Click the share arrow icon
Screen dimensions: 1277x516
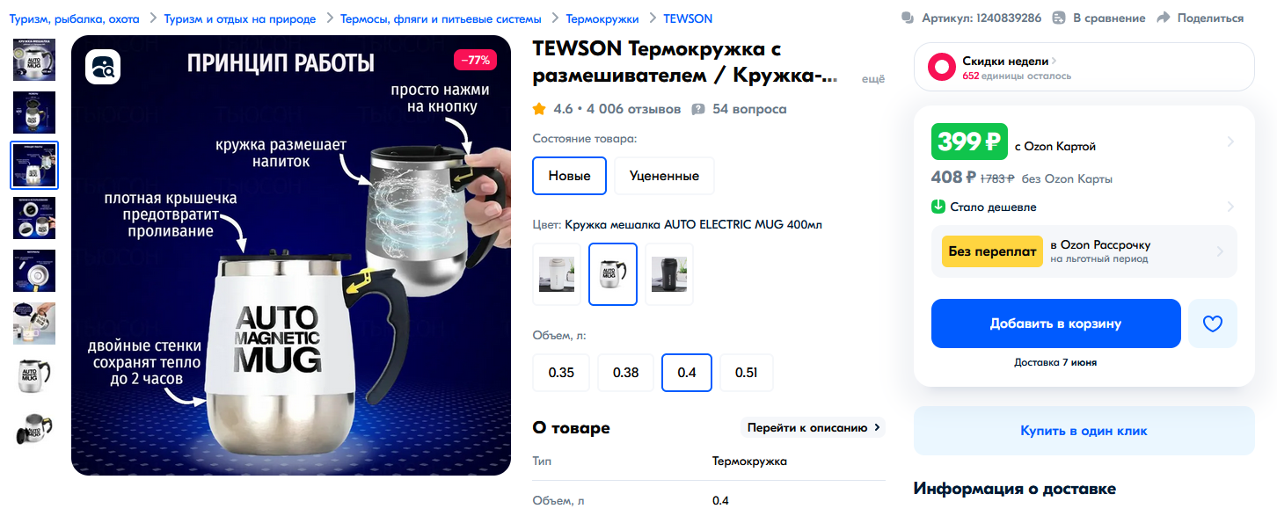tap(1164, 18)
